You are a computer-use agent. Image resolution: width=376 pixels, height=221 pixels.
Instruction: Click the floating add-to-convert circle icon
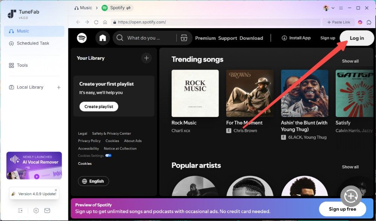[x=351, y=196]
